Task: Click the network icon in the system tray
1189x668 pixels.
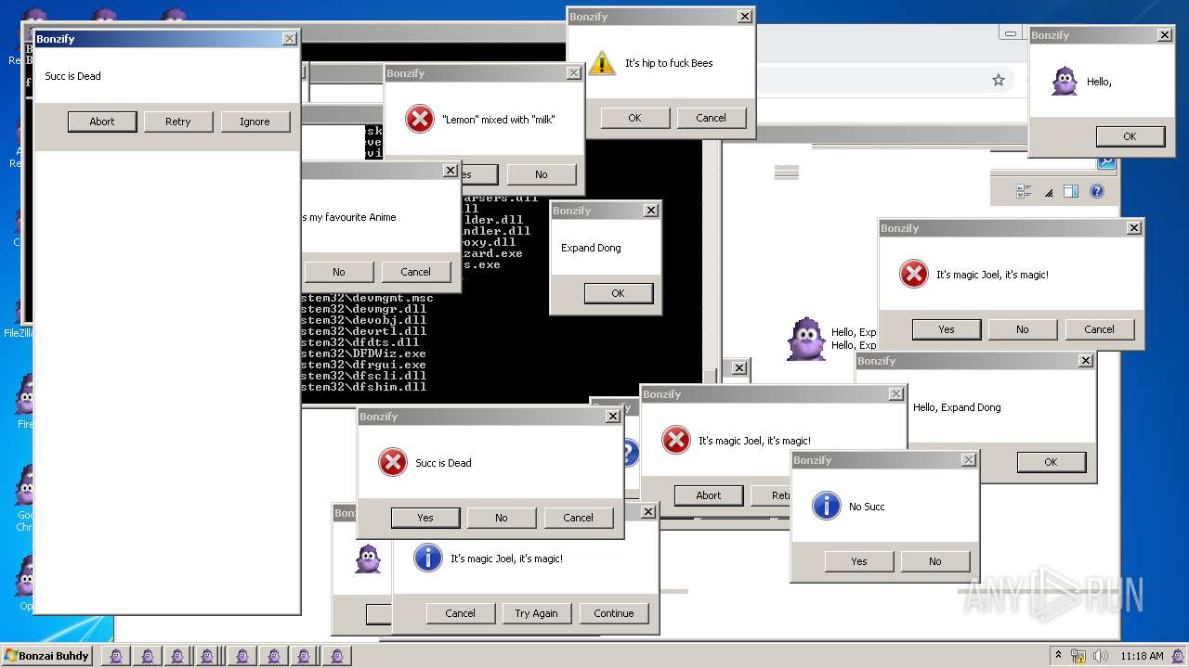Action: (x=1078, y=655)
